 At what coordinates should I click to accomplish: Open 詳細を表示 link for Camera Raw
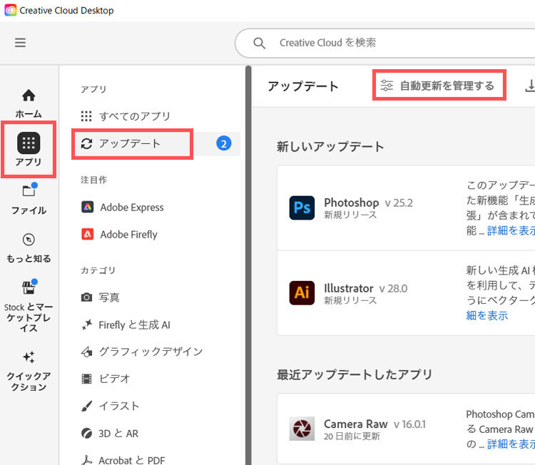point(511,444)
